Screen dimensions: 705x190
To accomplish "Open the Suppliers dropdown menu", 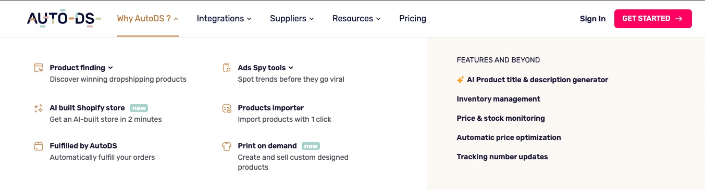I will (x=292, y=19).
